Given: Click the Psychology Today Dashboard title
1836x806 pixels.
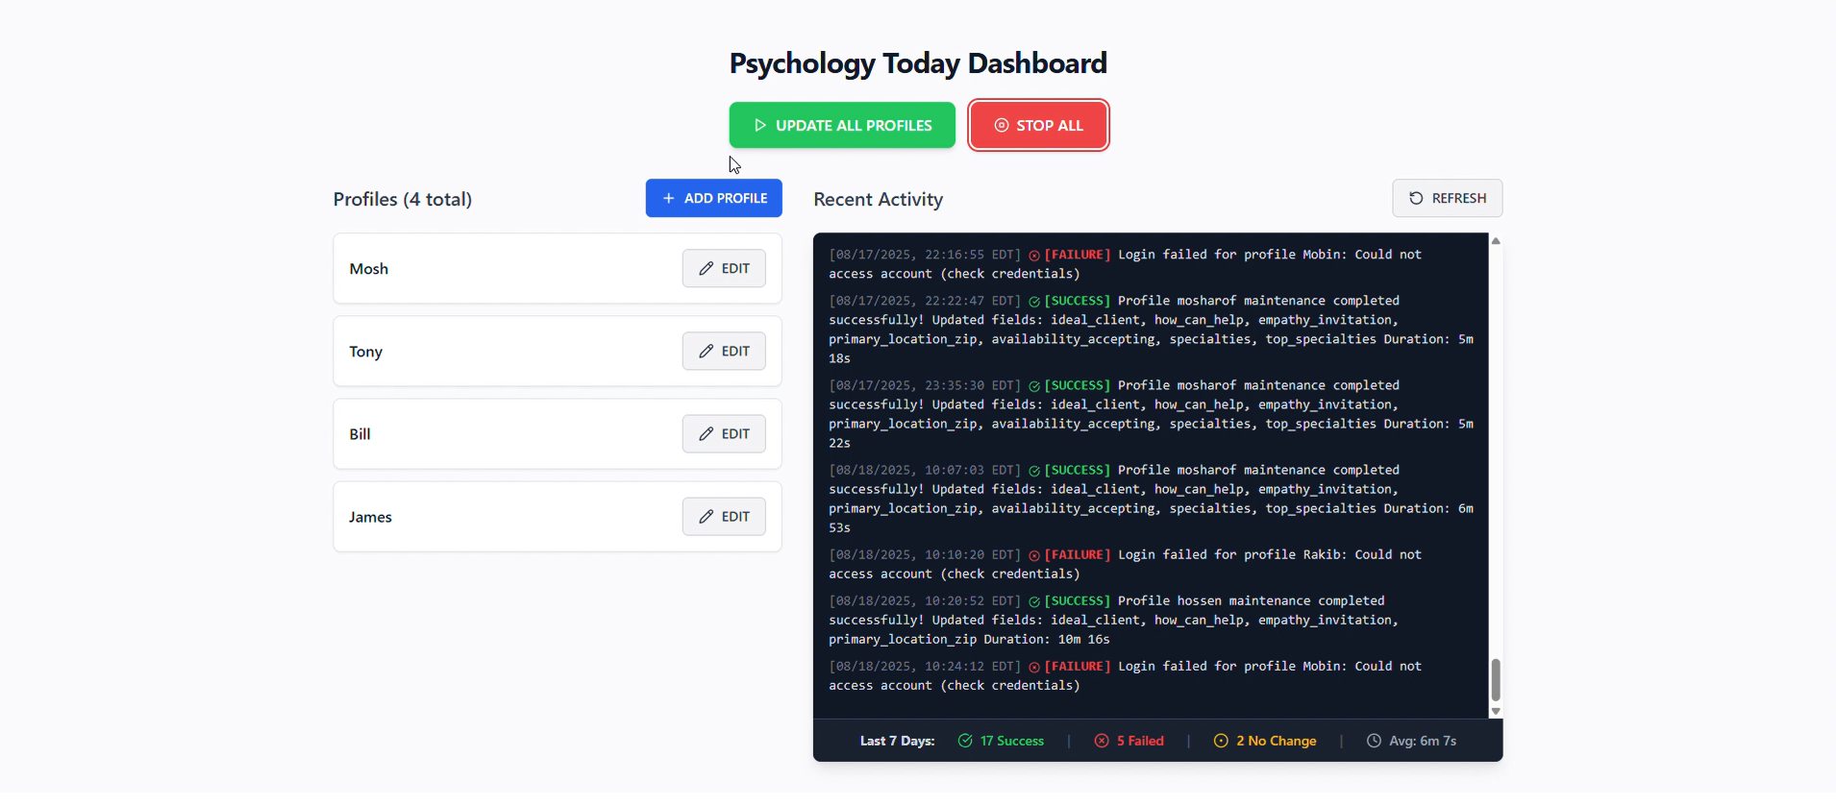Looking at the screenshot, I should click(918, 63).
